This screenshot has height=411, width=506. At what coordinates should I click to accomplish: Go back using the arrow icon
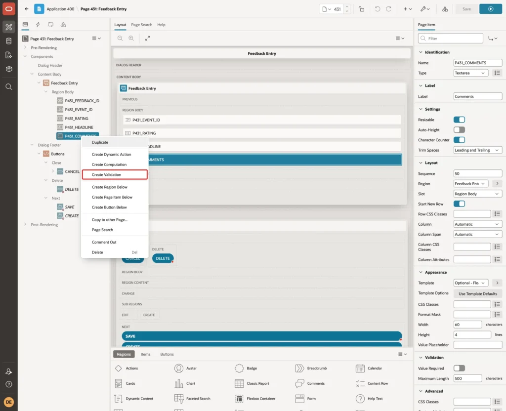[x=27, y=9]
